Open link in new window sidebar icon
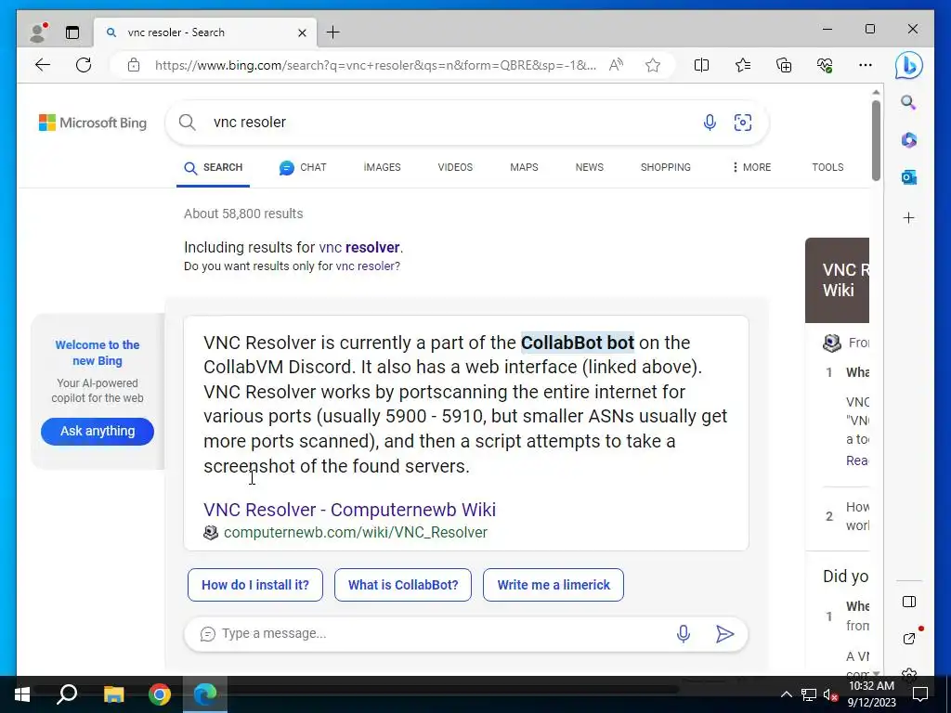 [908, 639]
